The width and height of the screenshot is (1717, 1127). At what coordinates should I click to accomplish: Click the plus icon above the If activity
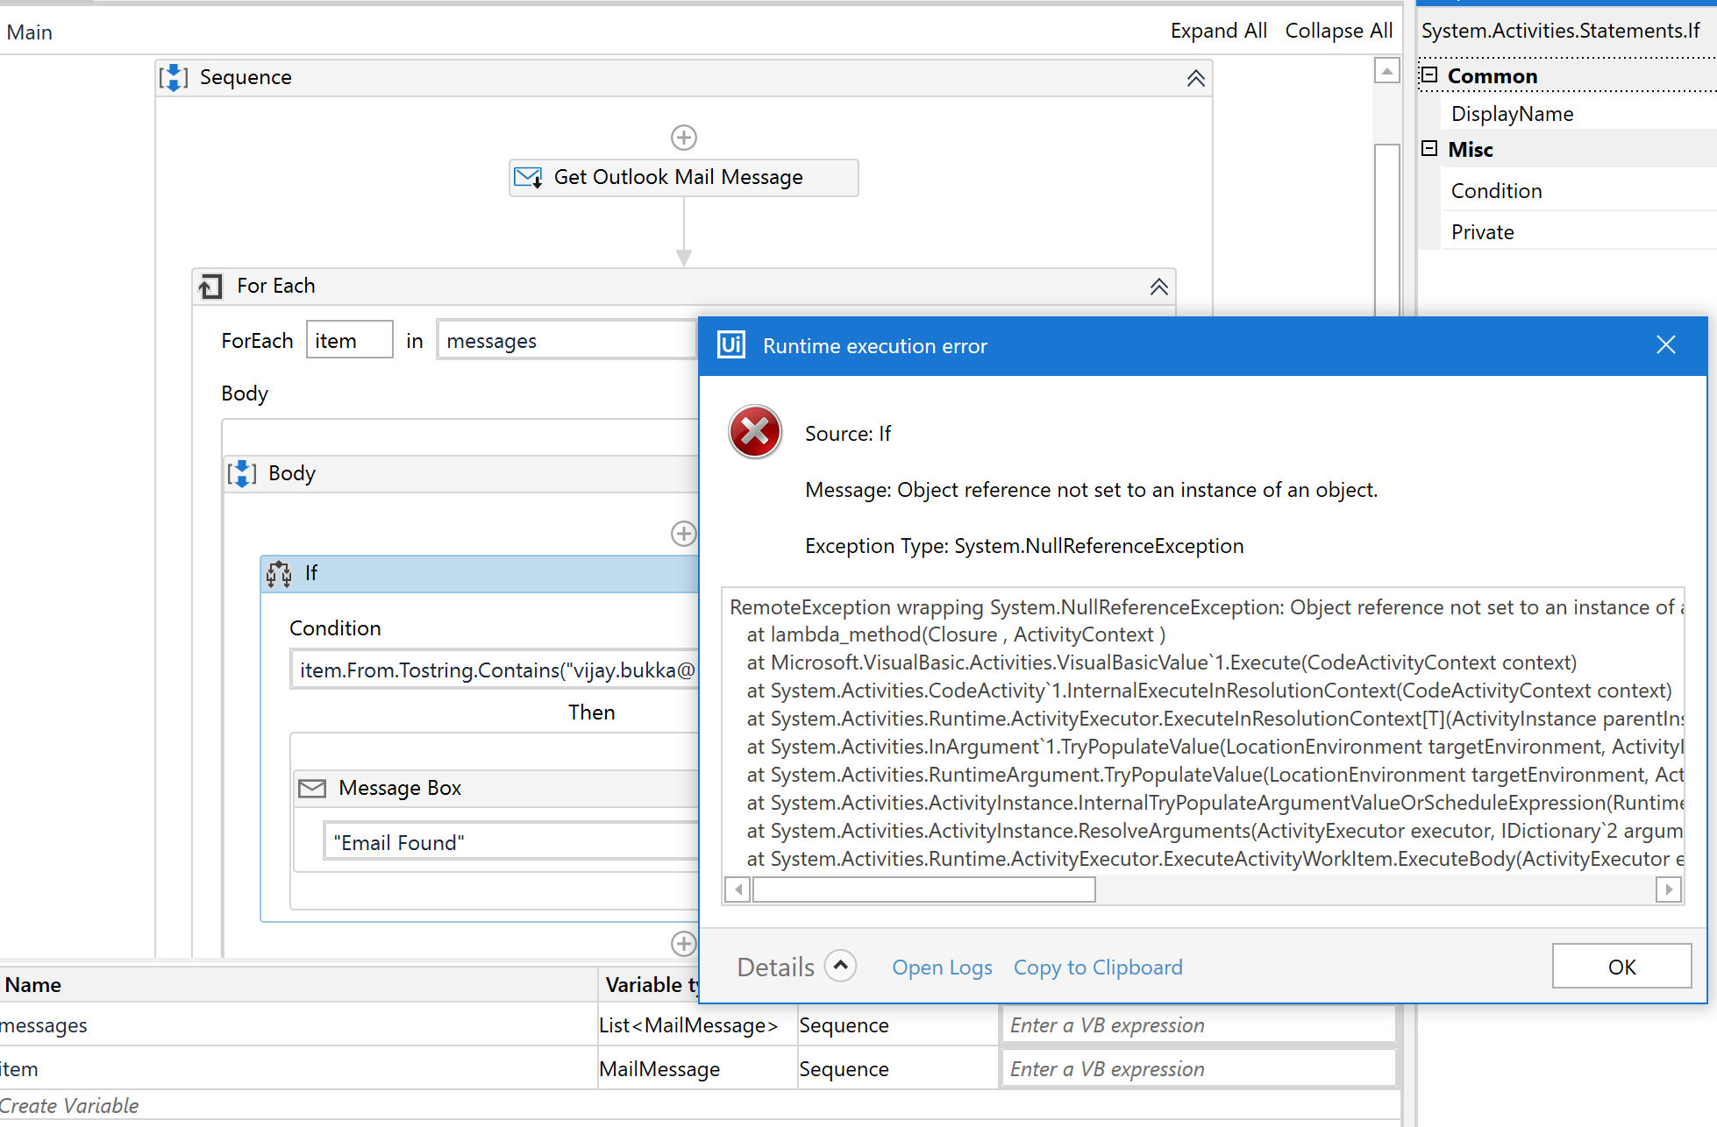click(x=683, y=534)
